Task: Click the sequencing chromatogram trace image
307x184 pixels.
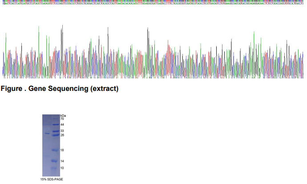Action: click(153, 53)
